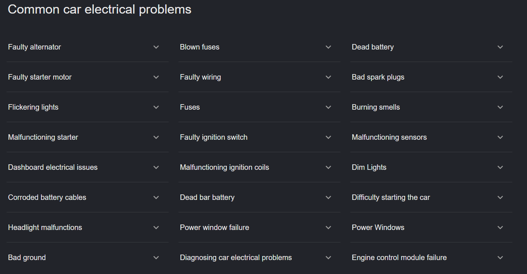Click the Faulty wiring chevron arrow

click(328, 77)
